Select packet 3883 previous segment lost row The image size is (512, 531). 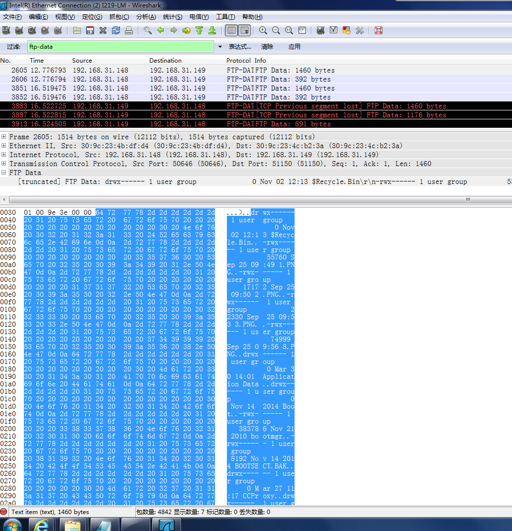point(256,106)
